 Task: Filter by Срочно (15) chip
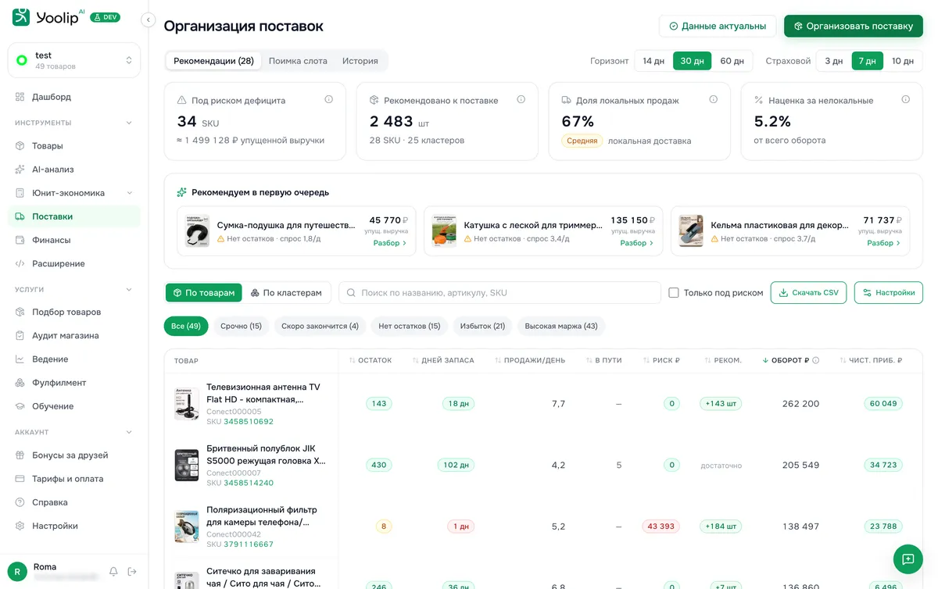pos(241,326)
